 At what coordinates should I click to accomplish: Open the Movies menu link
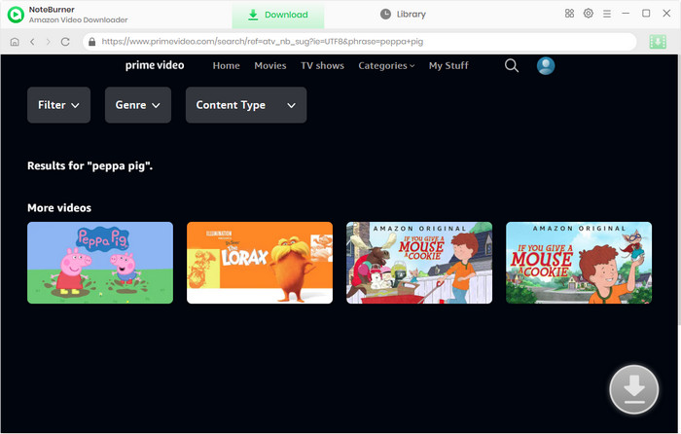point(270,65)
